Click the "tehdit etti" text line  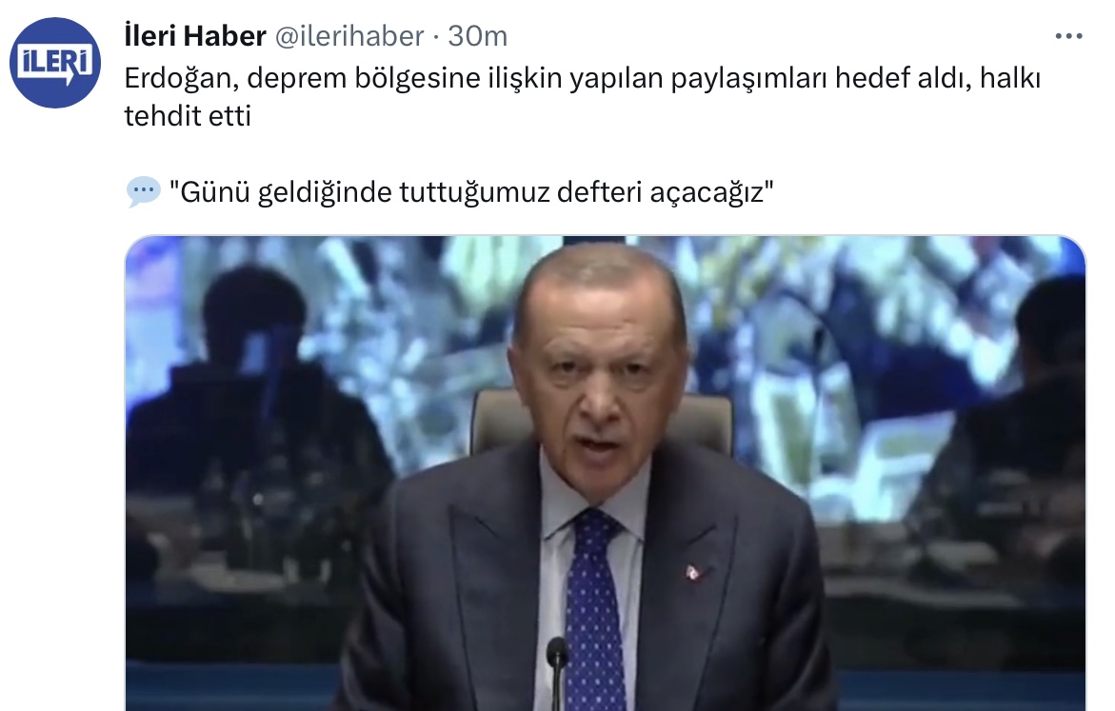[x=188, y=116]
